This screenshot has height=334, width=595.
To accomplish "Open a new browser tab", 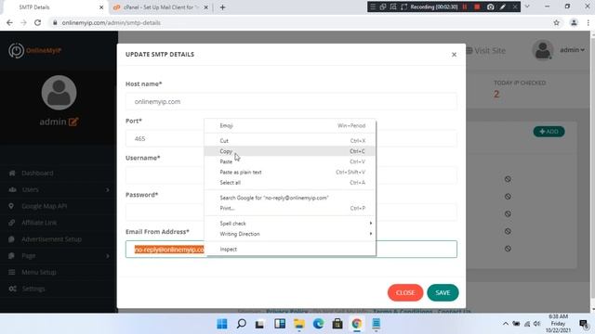I will click(x=222, y=7).
